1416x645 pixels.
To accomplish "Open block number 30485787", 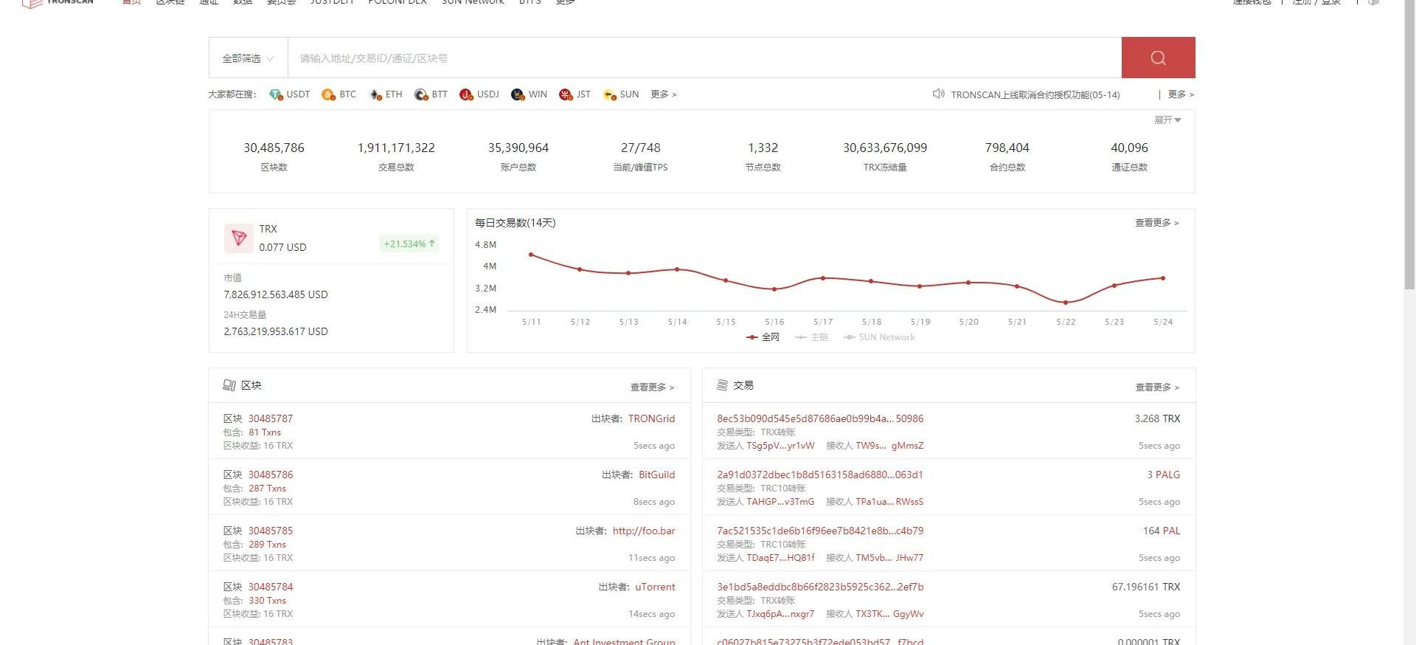I will click(x=271, y=418).
